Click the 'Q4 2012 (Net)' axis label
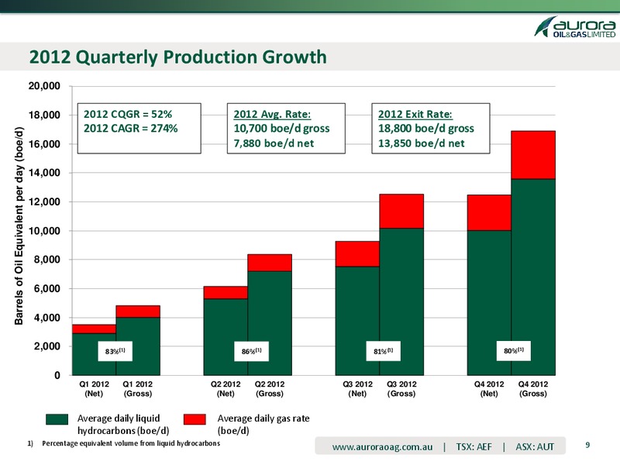Image resolution: width=620 pixels, height=465 pixels. pos(489,389)
